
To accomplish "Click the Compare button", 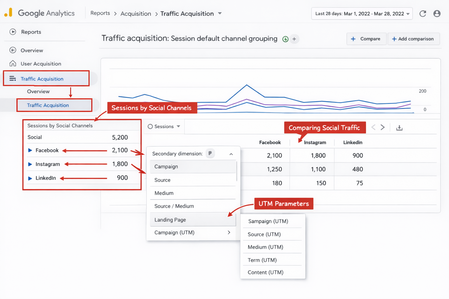I will click(x=366, y=39).
